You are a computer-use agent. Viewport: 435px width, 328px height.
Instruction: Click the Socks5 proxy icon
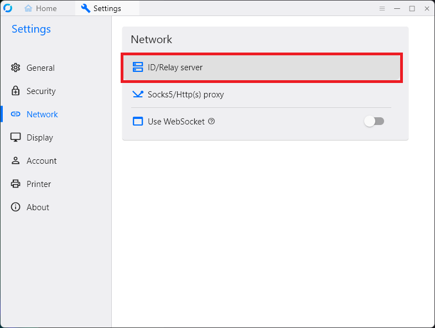coord(138,95)
